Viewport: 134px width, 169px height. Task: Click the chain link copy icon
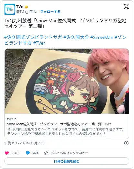click(46, 153)
